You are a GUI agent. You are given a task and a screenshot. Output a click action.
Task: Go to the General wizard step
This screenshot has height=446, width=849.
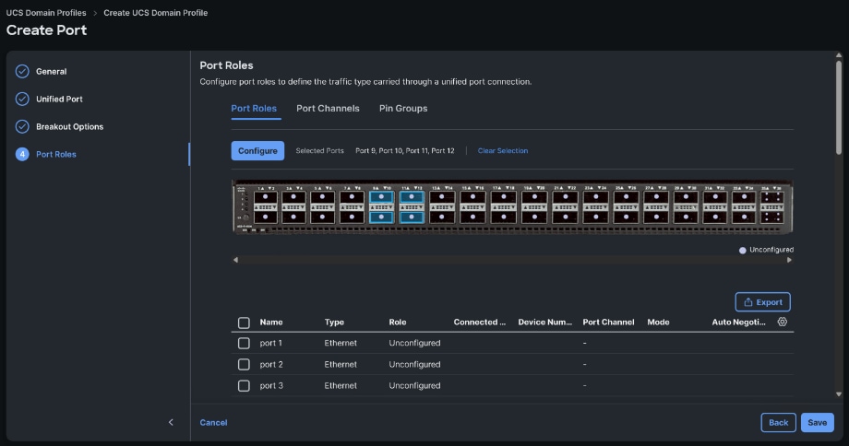(51, 71)
